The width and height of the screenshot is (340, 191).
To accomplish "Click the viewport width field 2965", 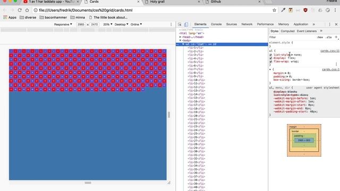I will click(81, 24).
